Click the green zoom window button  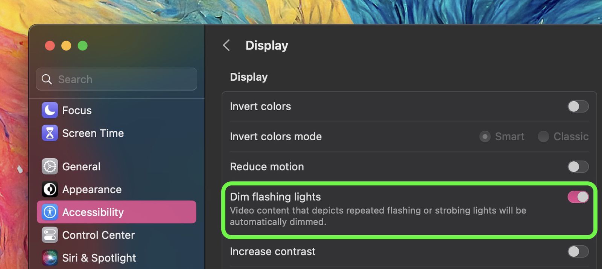click(83, 45)
